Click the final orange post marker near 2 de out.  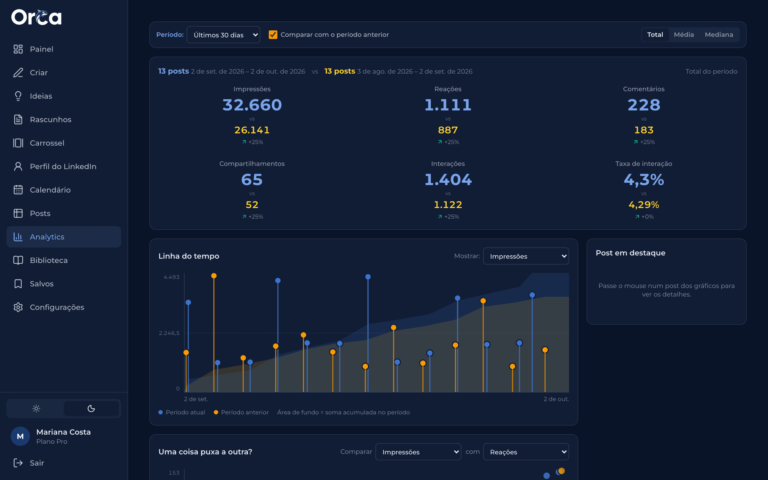click(x=545, y=350)
